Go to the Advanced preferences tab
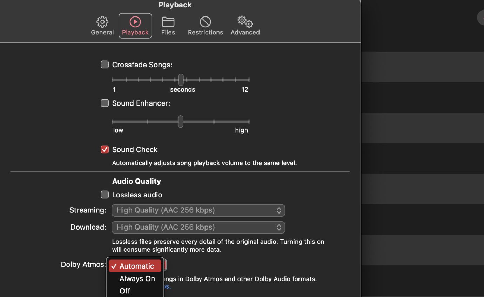Viewport: 491px width, 297px height. tap(245, 26)
